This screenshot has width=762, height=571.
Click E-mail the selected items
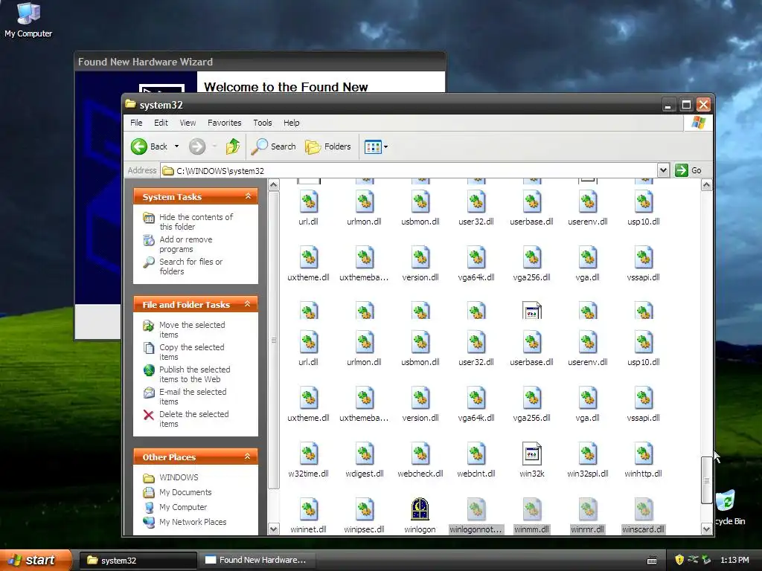tap(193, 397)
